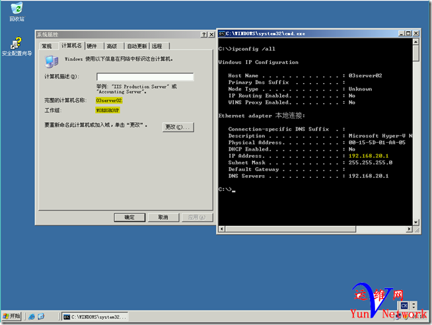432x325 pixels.
Task: Click the 应用 button
Action: (197, 217)
